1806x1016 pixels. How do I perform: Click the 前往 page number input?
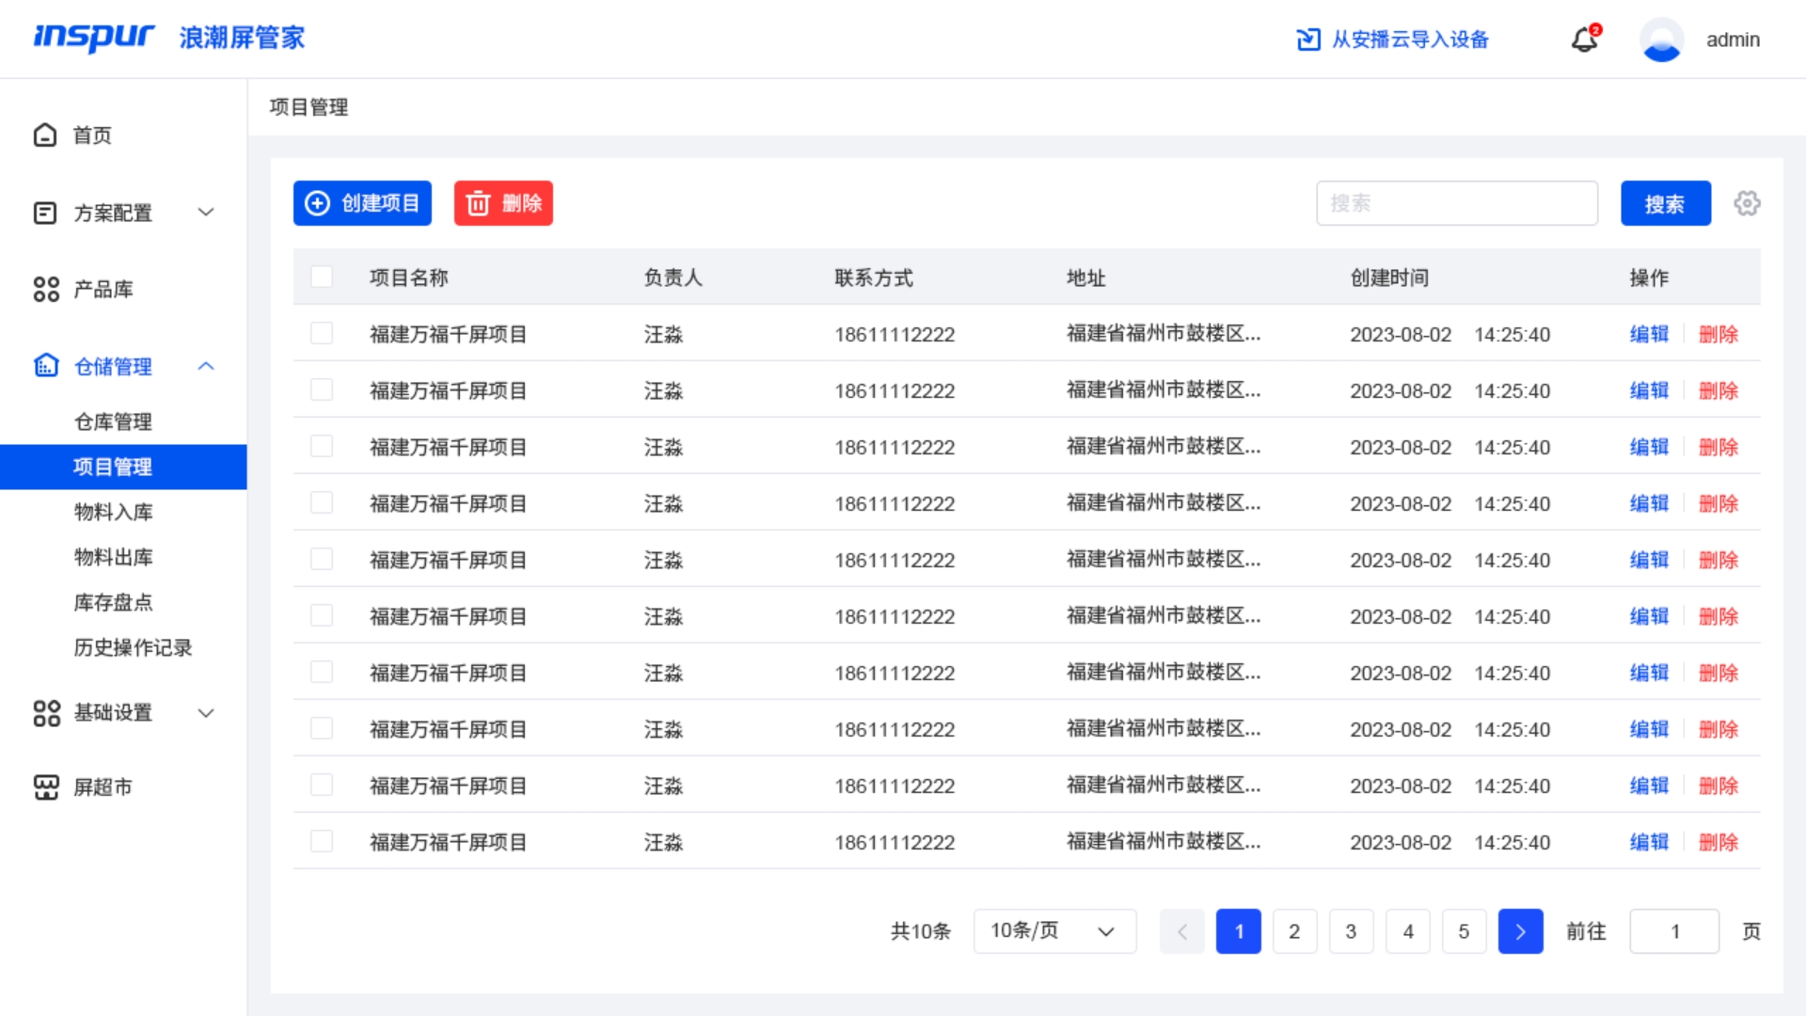pyautogui.click(x=1674, y=931)
